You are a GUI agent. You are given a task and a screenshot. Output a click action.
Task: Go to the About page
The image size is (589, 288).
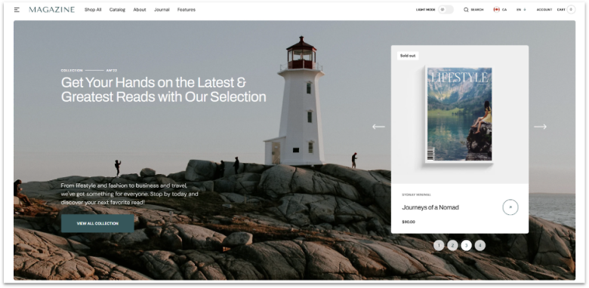[140, 10]
